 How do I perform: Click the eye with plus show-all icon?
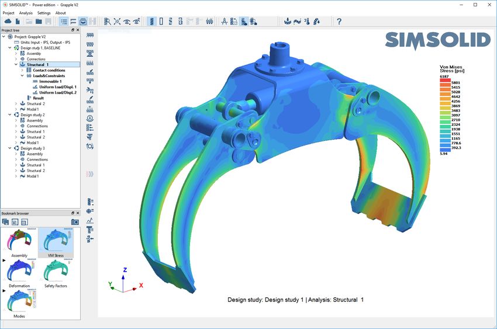pos(137,21)
